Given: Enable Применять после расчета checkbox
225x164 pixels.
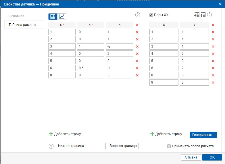Looking at the screenshot, I should [169, 146].
